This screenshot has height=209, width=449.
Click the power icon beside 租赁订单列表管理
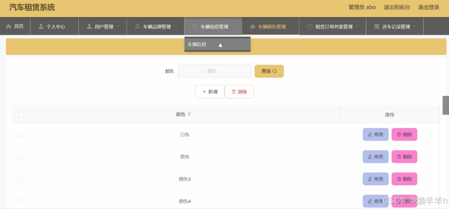point(310,26)
